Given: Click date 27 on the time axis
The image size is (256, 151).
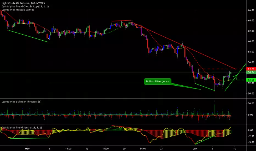Looking at the screenshot, I should tap(161, 149).
